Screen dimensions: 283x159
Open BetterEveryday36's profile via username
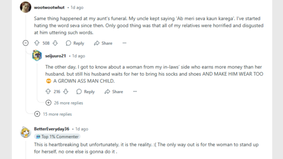pos(52,129)
